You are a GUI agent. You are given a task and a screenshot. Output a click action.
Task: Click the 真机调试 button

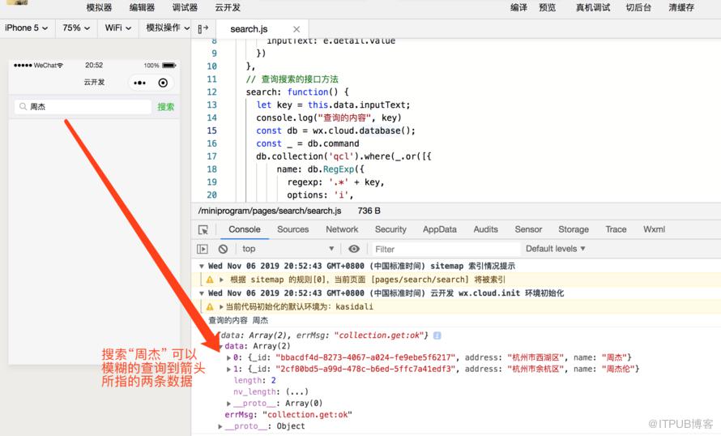[x=593, y=7]
